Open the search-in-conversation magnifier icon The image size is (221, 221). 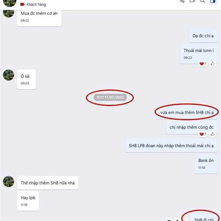[202, 1]
